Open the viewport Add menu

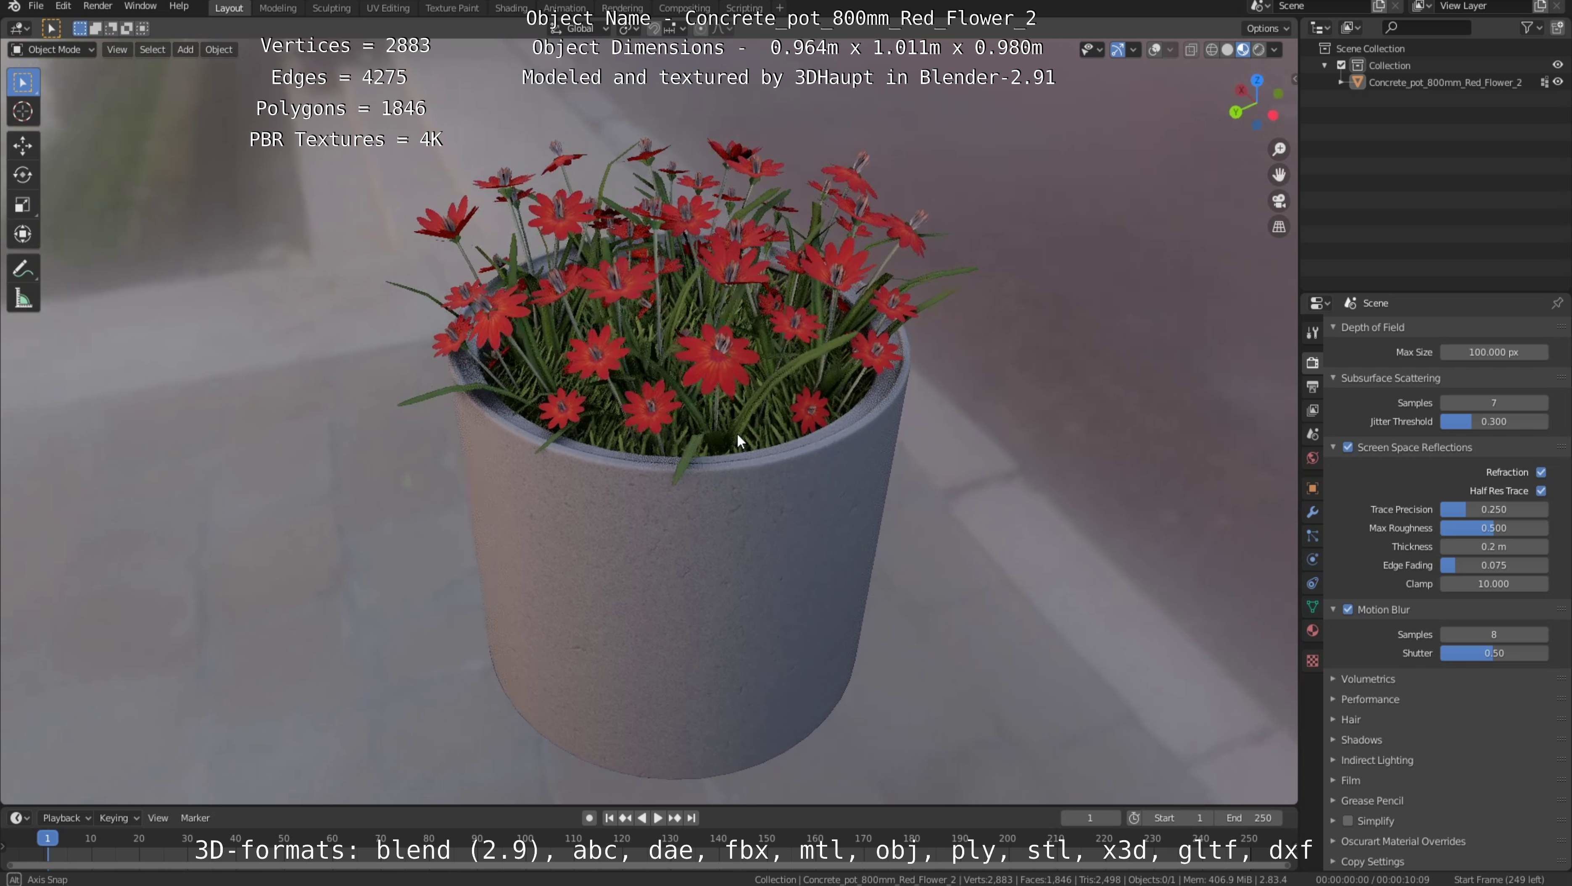(x=185, y=50)
